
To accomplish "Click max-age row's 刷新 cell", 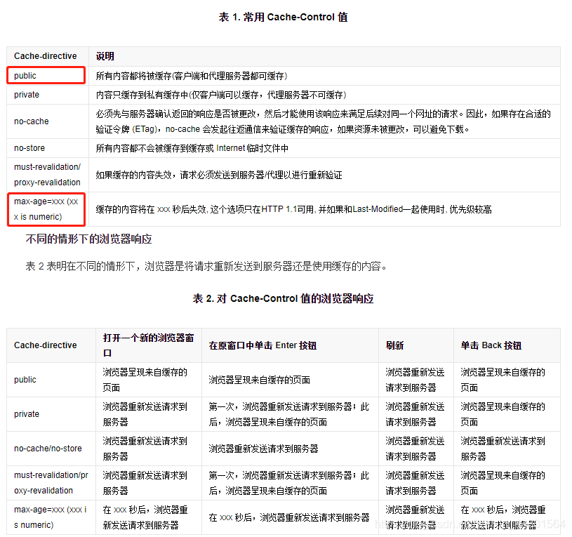I will pyautogui.click(x=415, y=517).
